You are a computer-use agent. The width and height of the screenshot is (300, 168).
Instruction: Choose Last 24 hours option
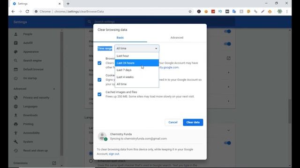pyautogui.click(x=136, y=63)
